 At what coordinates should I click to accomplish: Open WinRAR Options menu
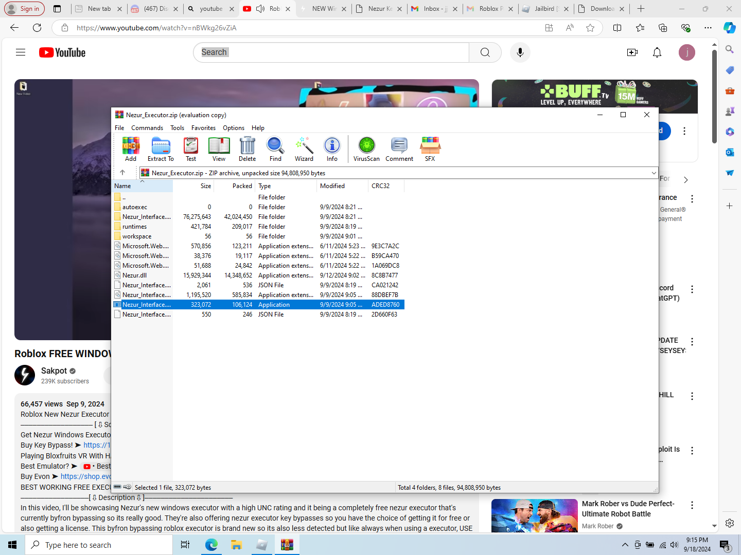(x=234, y=128)
